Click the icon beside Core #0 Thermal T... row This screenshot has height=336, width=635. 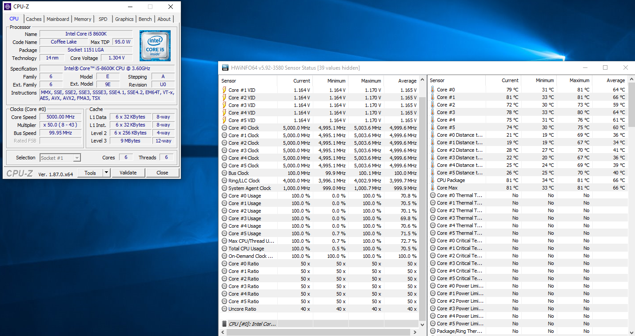pos(433,195)
